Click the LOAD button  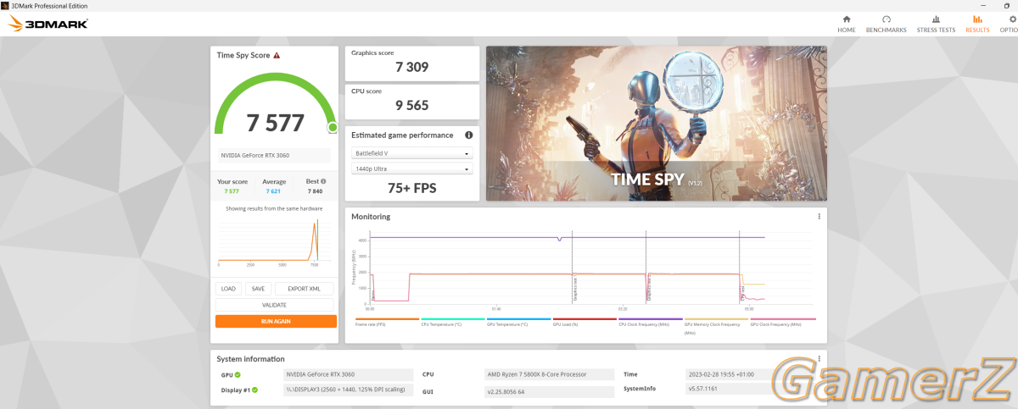tap(228, 289)
